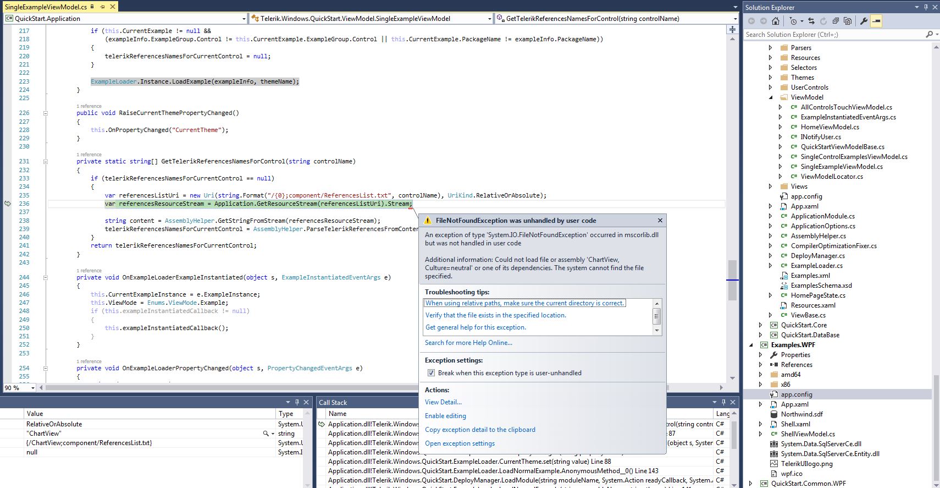This screenshot has width=940, height=488.
Task: Collapse GetTelerikReferencesNamesForControl method outline
Action: (x=45, y=162)
